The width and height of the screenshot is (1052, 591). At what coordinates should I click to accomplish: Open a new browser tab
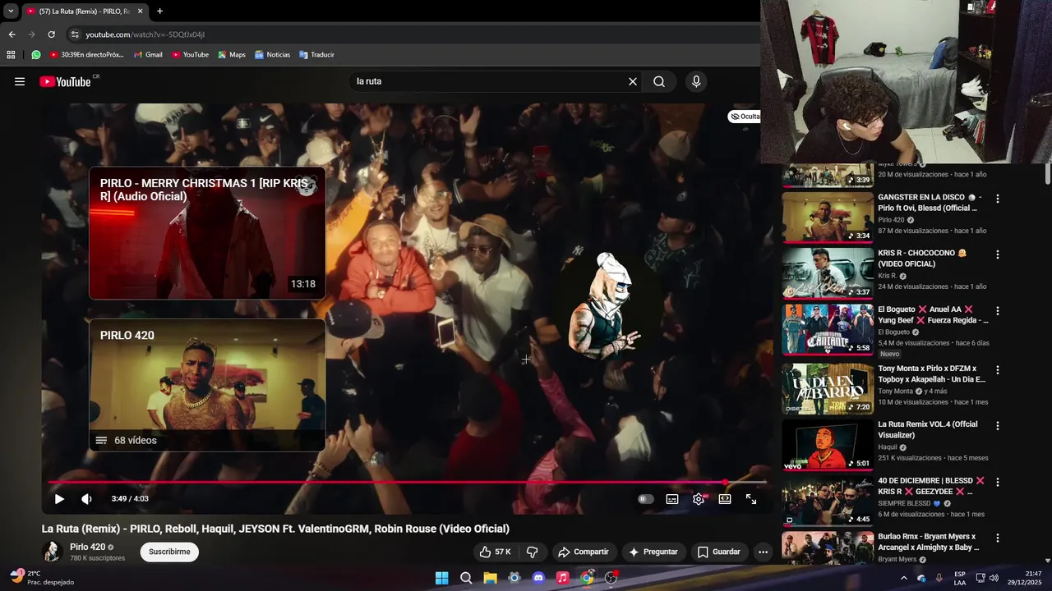point(159,11)
